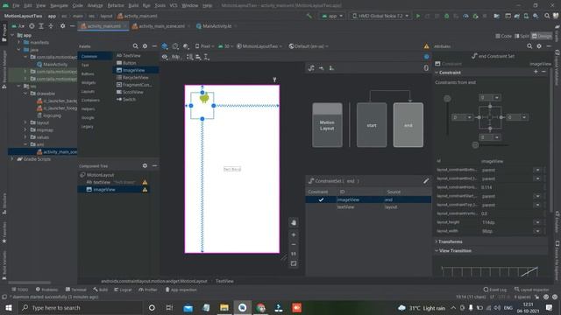Click the Create ConstraintSet icon in Motion Editor
Screen dimensions: 561x315
(x=311, y=68)
